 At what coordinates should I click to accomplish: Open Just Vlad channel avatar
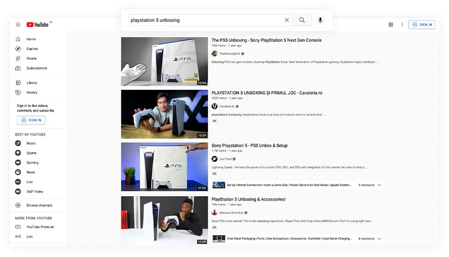[215, 159]
